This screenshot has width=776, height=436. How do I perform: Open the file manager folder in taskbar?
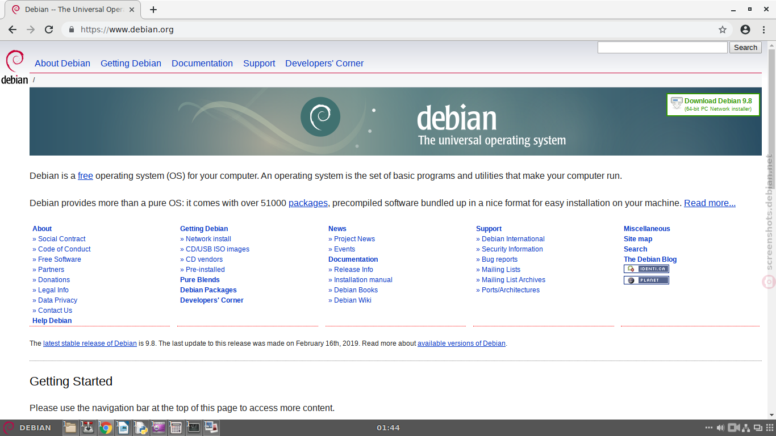(70, 428)
